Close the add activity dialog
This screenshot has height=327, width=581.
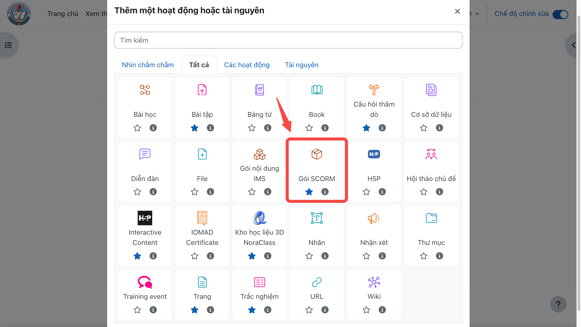457,11
